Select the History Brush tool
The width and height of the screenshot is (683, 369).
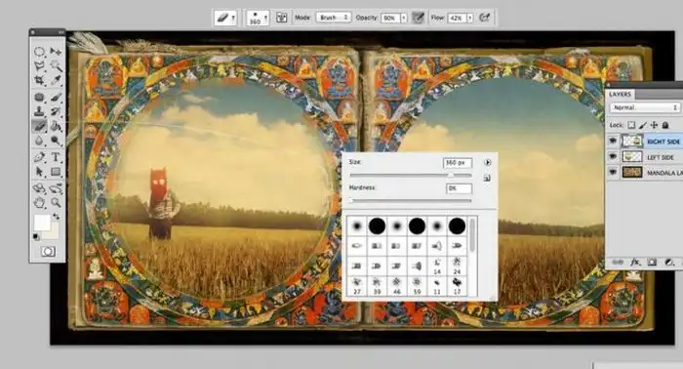[x=56, y=111]
